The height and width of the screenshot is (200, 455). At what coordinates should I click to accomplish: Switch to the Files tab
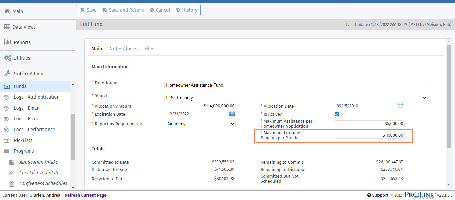149,49
